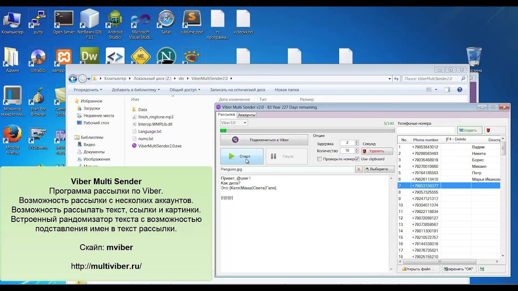Toggle the Use clipboard checkbox
The width and height of the screenshot is (518, 291).
point(357,159)
